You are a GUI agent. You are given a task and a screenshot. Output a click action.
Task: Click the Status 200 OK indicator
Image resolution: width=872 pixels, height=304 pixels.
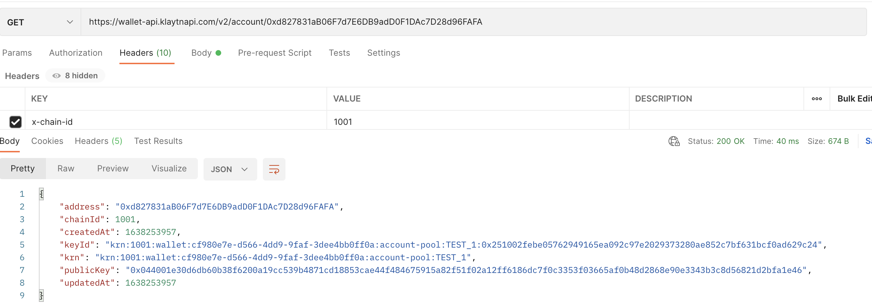[x=716, y=141]
